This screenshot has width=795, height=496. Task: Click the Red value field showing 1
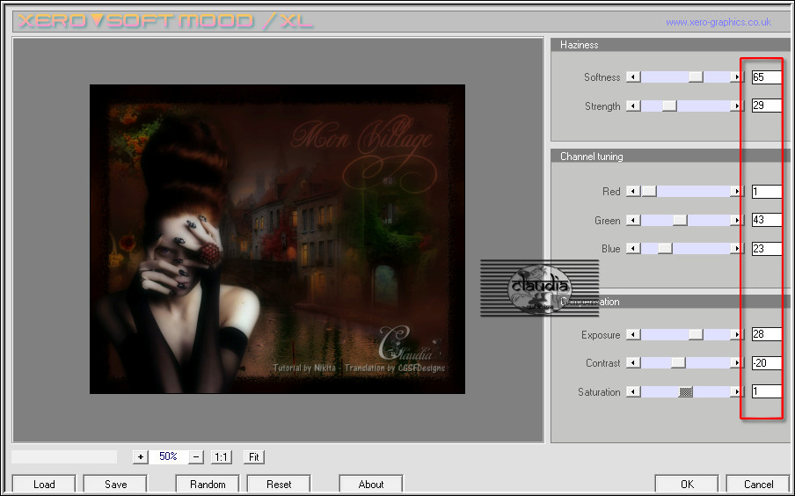tap(766, 191)
